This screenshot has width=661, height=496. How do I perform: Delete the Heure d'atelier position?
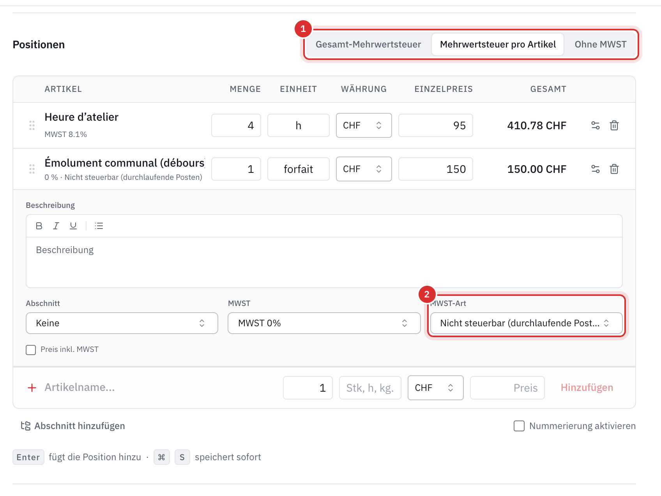tap(614, 125)
